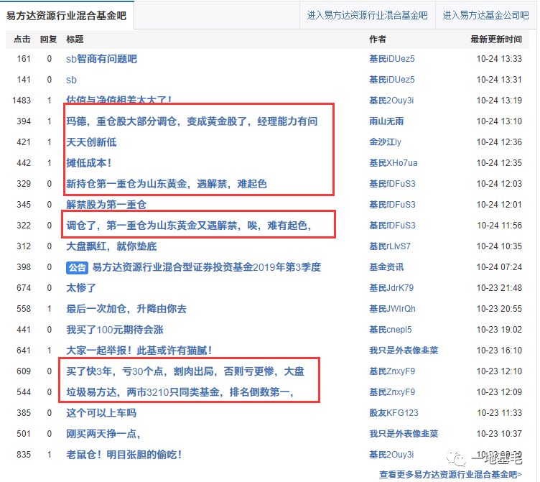This screenshot has height=482, width=540.
Task: Click the 点击 column header
Action: 22,40
